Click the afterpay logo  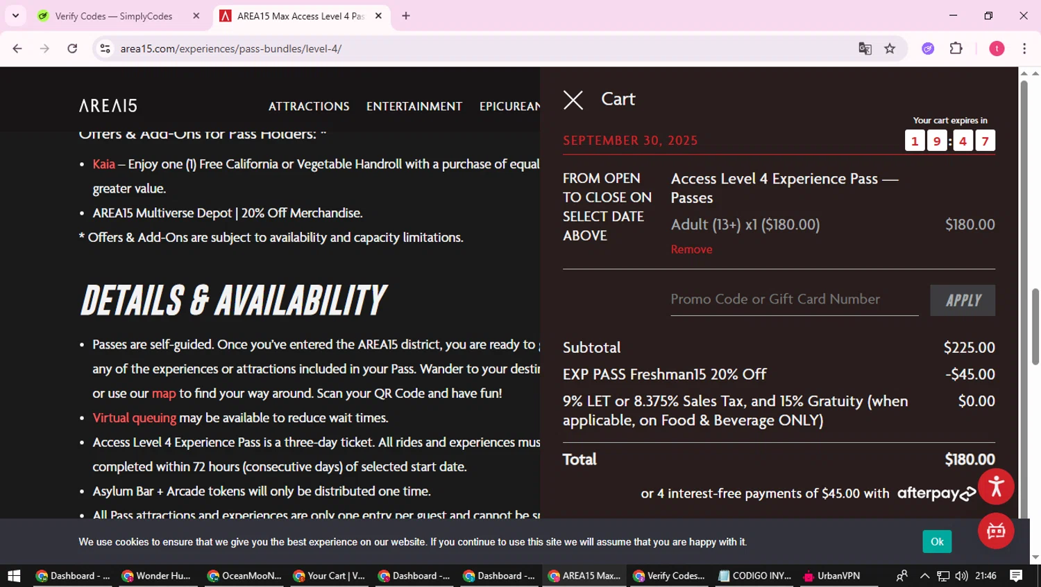click(936, 493)
